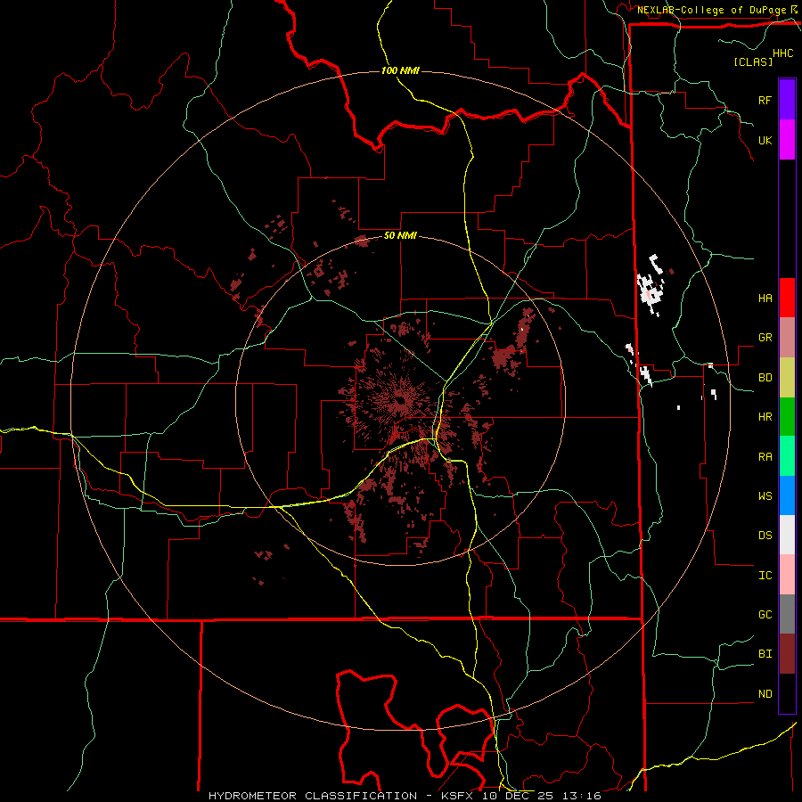Select the GC gray legend swatch
The height and width of the screenshot is (802, 802).
point(787,614)
